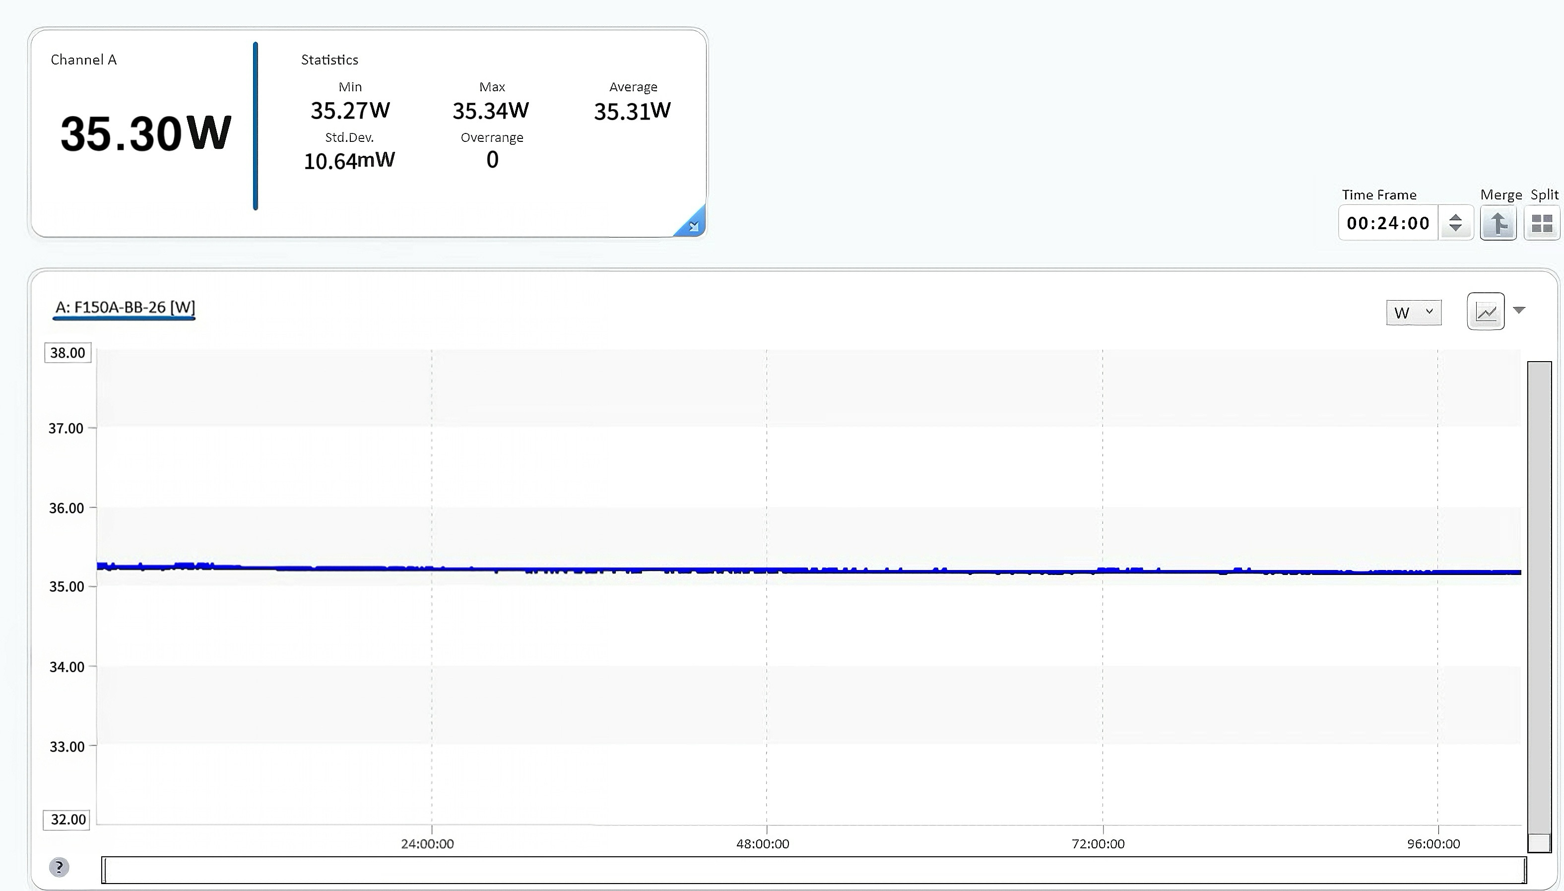
Task: Click the Average value 35.31W
Action: 633,111
